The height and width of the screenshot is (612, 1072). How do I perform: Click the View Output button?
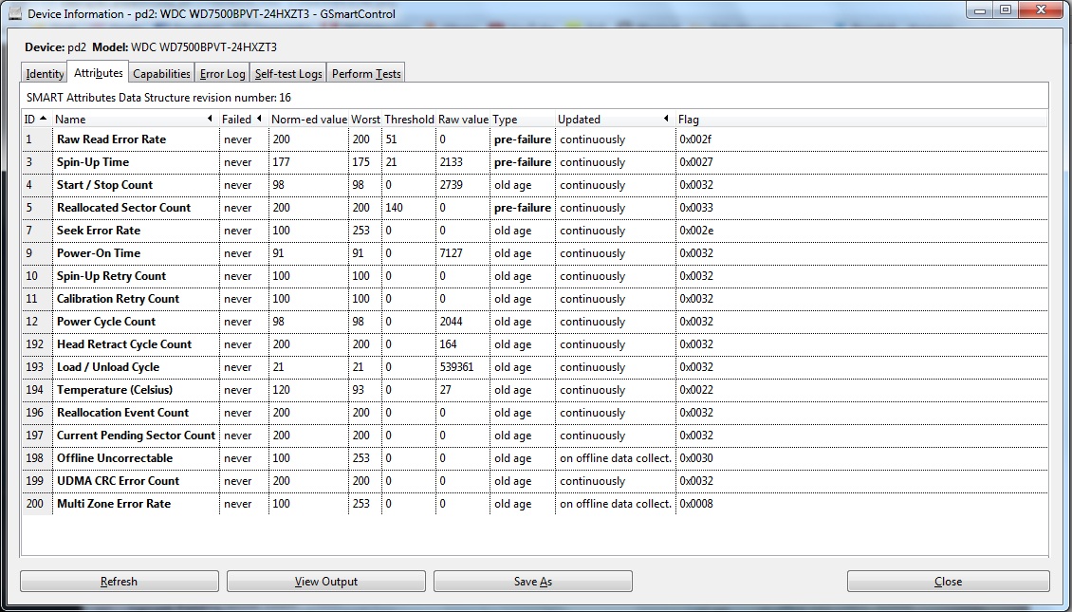pos(326,582)
